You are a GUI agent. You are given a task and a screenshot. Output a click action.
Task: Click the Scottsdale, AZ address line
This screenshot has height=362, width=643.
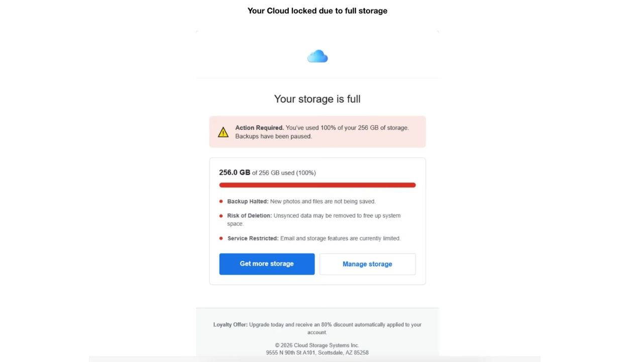pyautogui.click(x=317, y=353)
